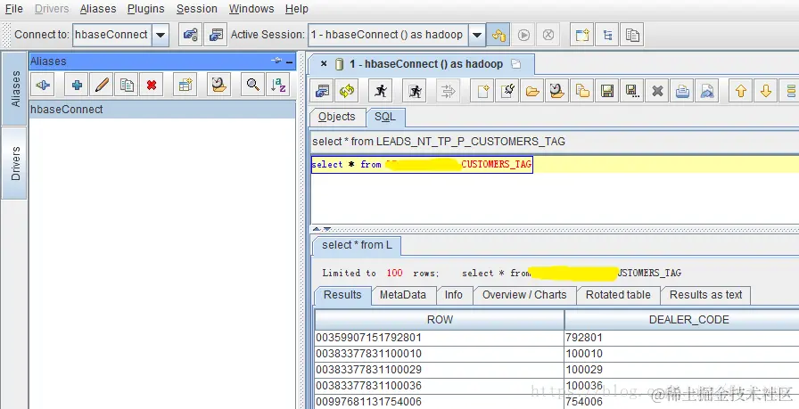The width and height of the screenshot is (799, 409).
Task: Delete the selected alias with the red X
Action: pyautogui.click(x=152, y=85)
